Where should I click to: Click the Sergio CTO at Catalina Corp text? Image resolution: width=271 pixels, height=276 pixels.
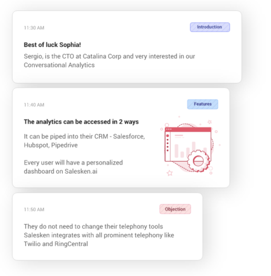point(109,61)
